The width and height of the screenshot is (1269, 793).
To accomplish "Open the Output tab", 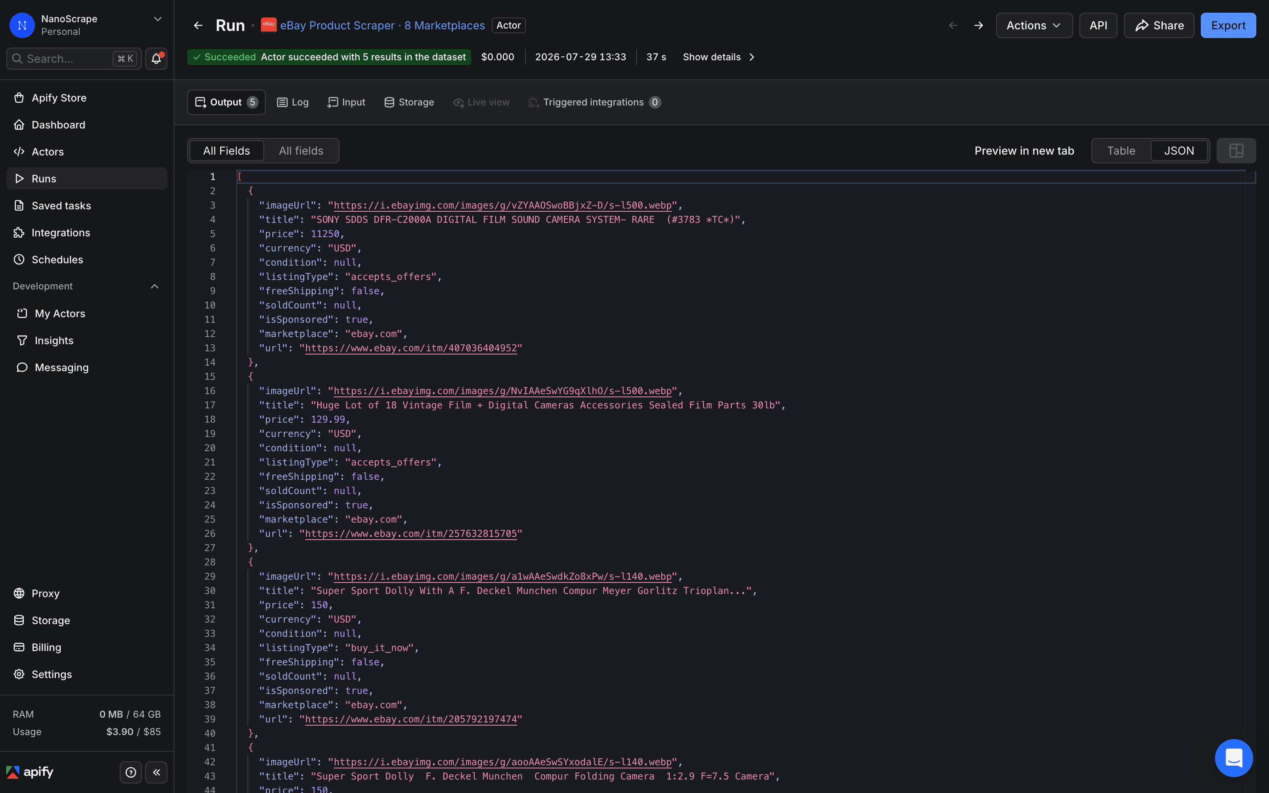I will (226, 102).
